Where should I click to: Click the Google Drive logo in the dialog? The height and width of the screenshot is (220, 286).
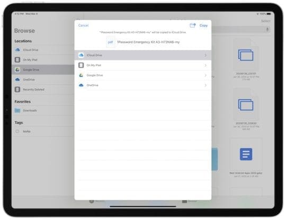81,75
